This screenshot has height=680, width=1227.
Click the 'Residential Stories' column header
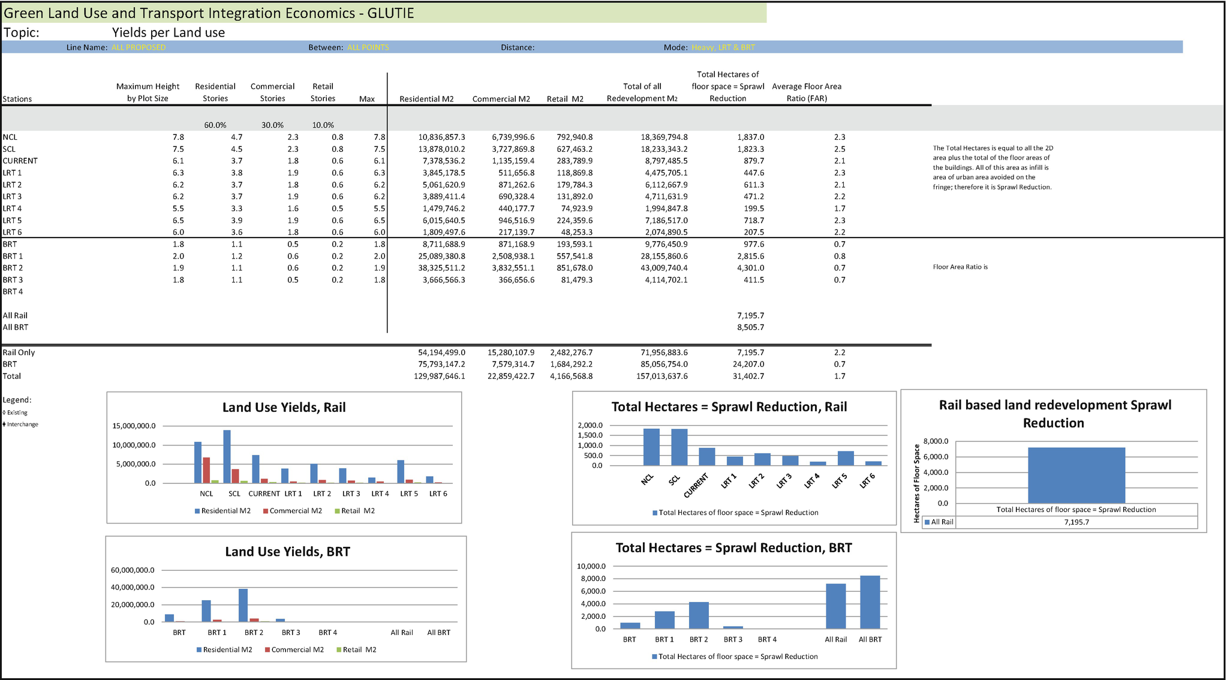[x=215, y=92]
